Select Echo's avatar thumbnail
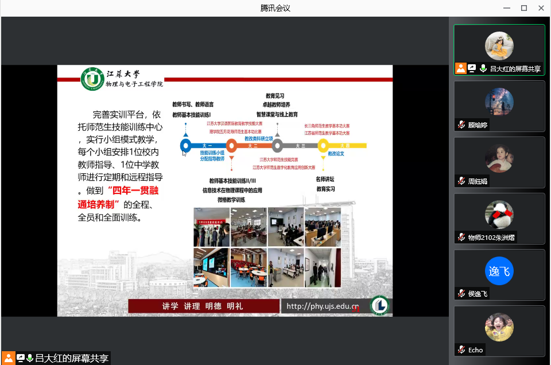The image size is (551, 365). coord(499,327)
